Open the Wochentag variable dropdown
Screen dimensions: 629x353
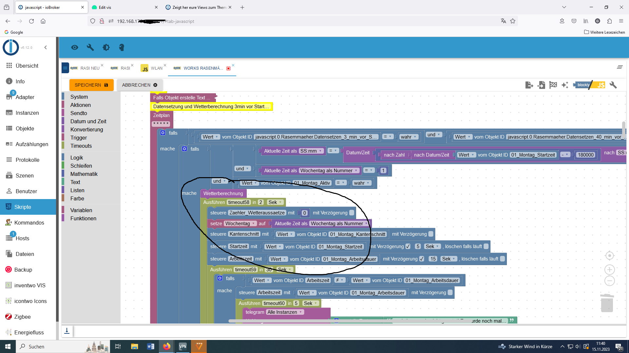tap(240, 224)
